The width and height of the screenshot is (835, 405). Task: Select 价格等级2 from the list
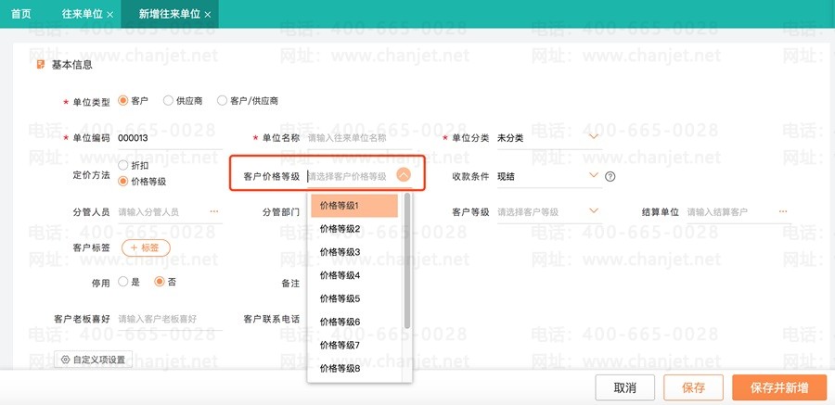tap(354, 229)
